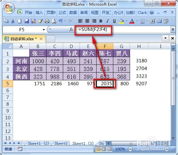Click the Cut scissors icon

tap(13, 21)
